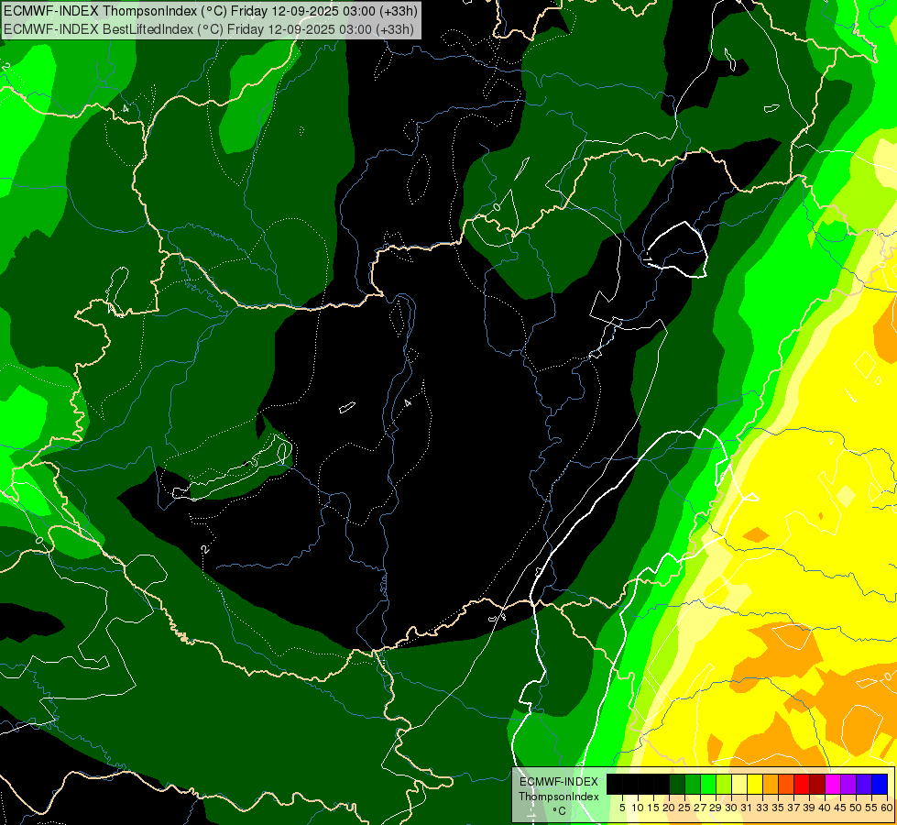Click the legend scale value 50
The width and height of the screenshot is (897, 825).
855,808
